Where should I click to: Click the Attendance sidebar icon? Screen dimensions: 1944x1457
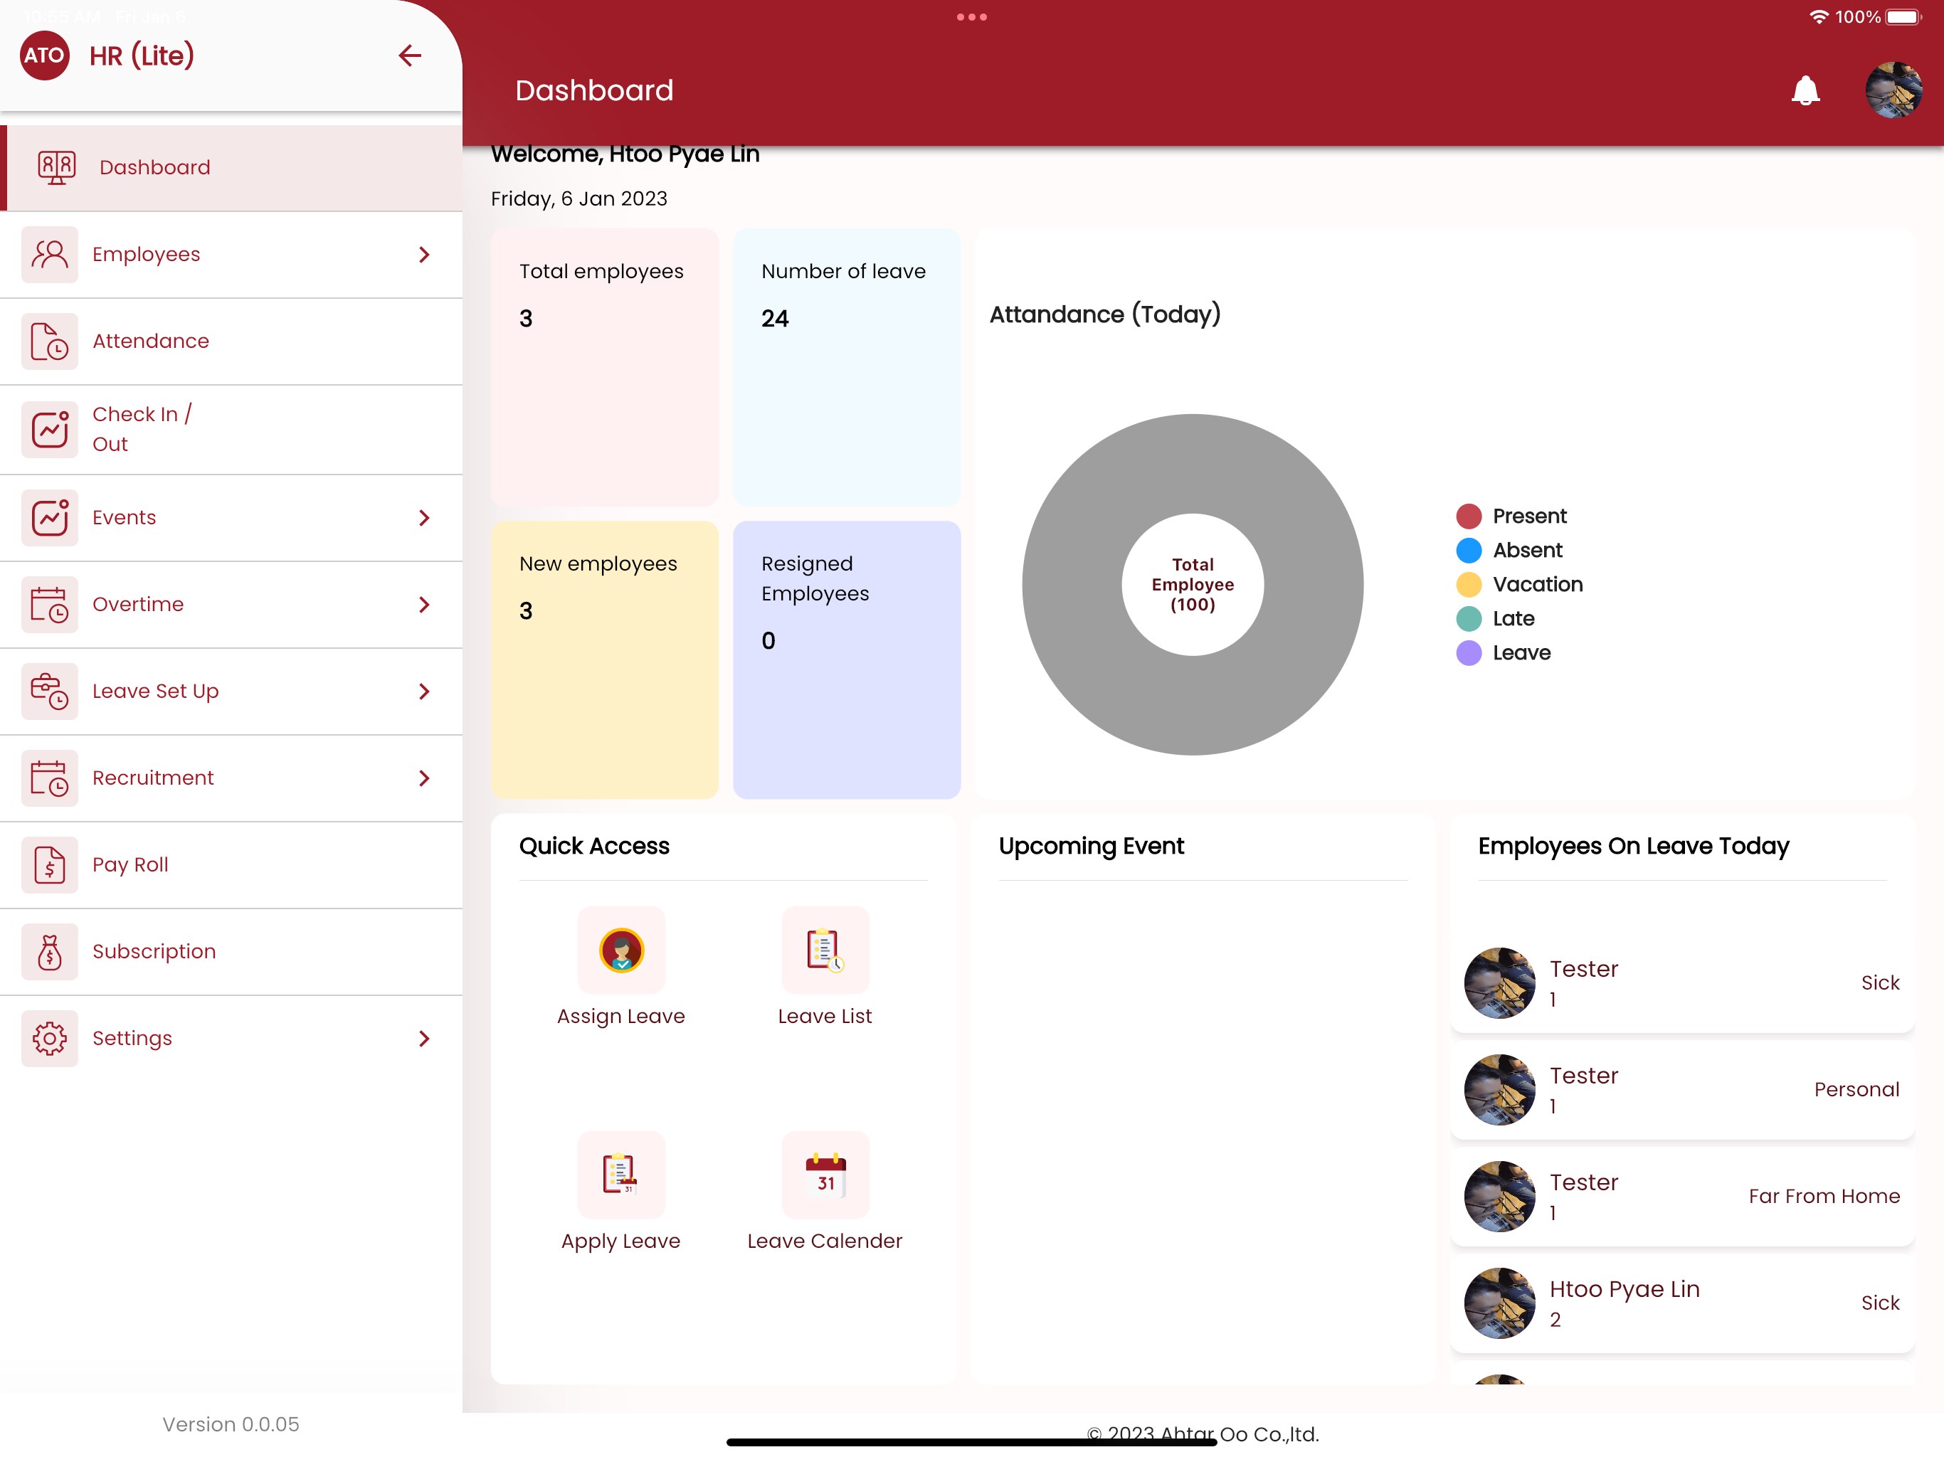coord(49,341)
